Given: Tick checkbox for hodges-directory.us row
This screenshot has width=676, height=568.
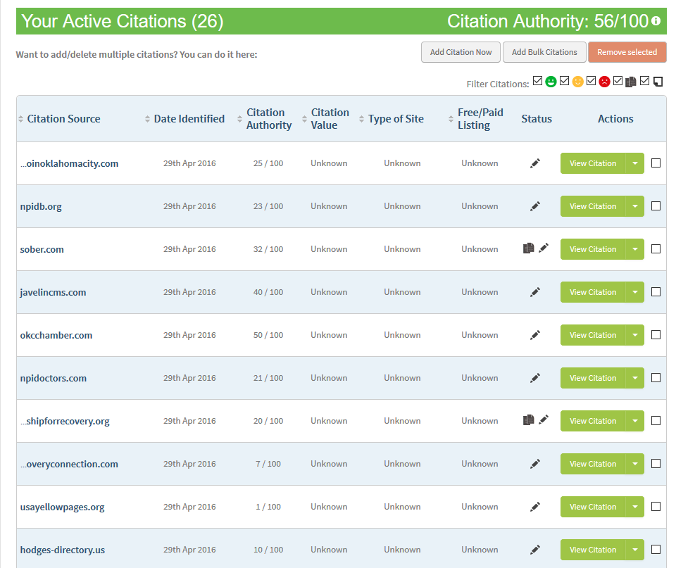Looking at the screenshot, I should (x=656, y=550).
